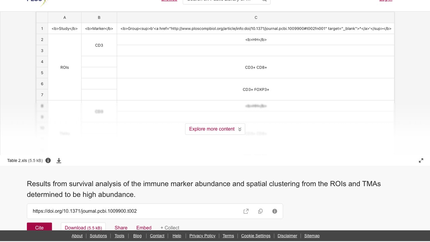Expand the table with Explore more content
Viewport: 430px width, 242px height.
coord(215,129)
